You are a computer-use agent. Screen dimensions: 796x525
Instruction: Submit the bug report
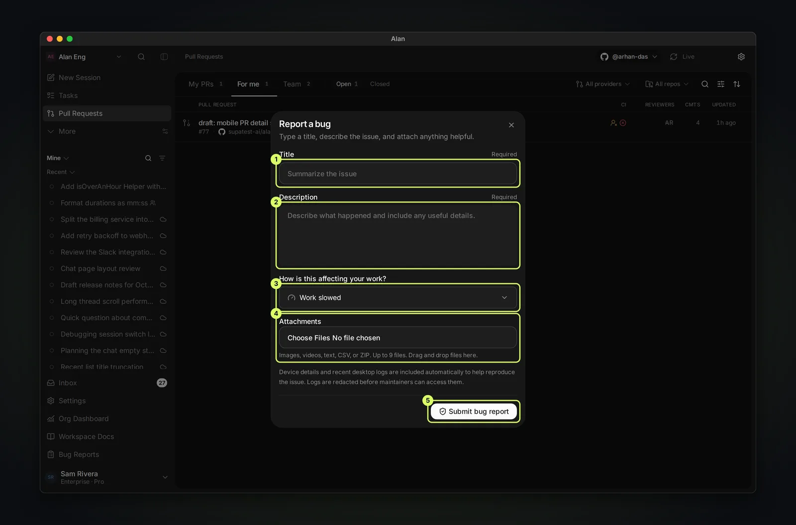tap(474, 411)
